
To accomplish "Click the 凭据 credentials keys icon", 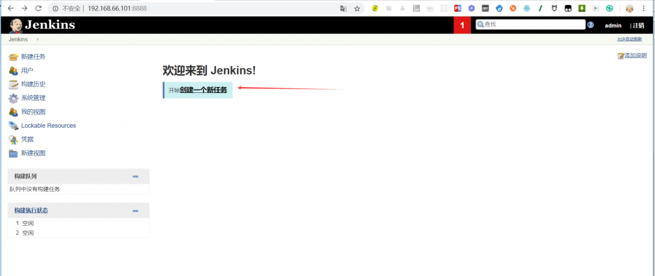I will 13,139.
